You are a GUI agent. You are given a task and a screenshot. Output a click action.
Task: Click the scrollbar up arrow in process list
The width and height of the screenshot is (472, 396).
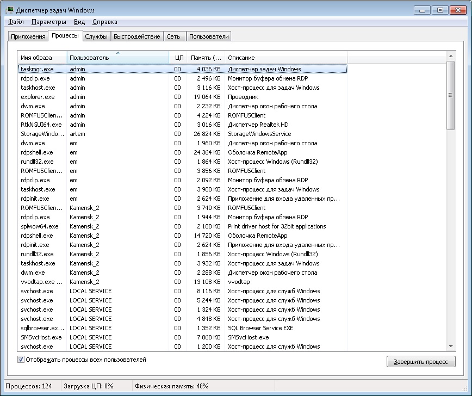click(450, 56)
